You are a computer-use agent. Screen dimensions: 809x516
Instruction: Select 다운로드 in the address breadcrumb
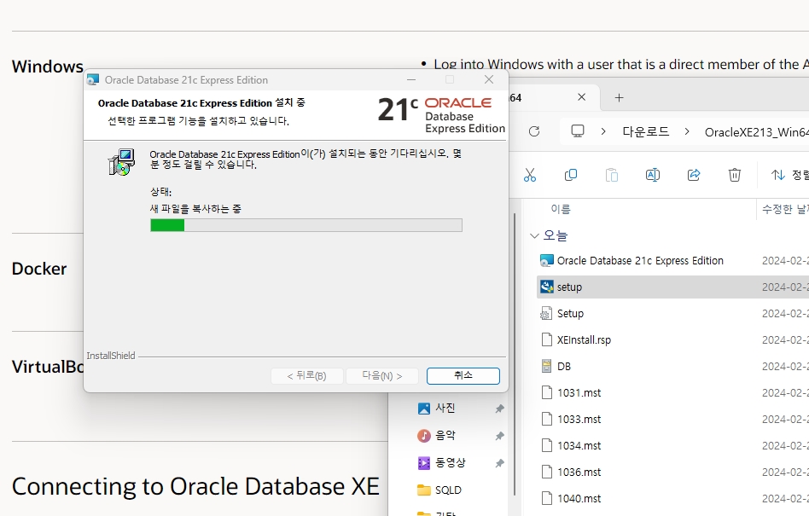pos(645,131)
